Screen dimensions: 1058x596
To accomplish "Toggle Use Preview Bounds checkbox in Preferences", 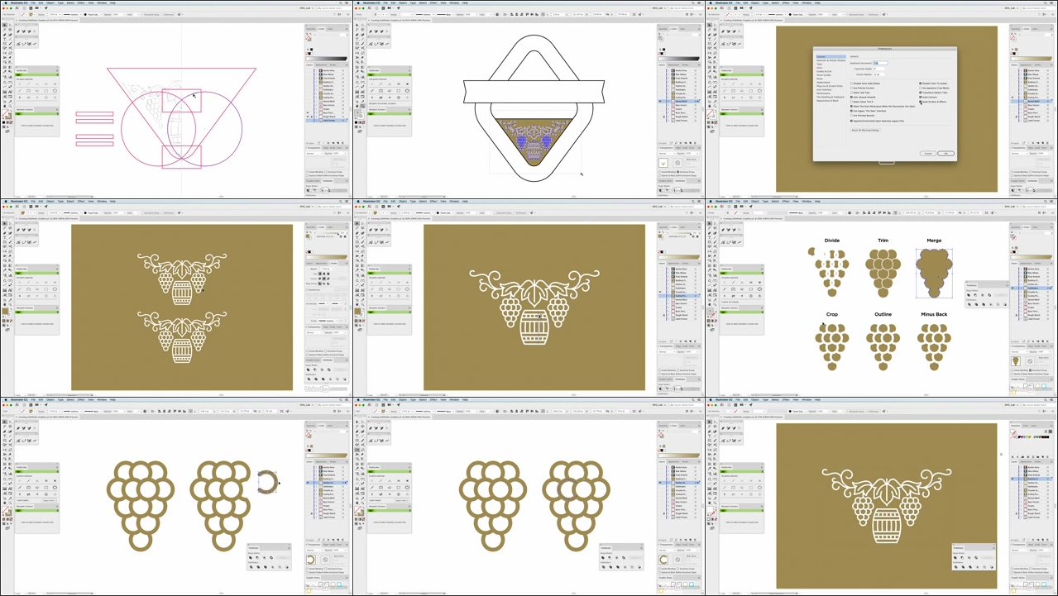I will pyautogui.click(x=851, y=116).
